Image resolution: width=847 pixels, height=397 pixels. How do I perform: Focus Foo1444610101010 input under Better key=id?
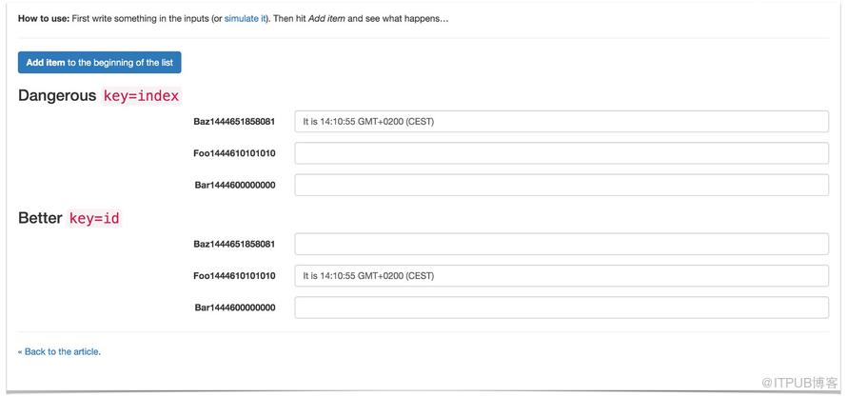click(x=561, y=276)
